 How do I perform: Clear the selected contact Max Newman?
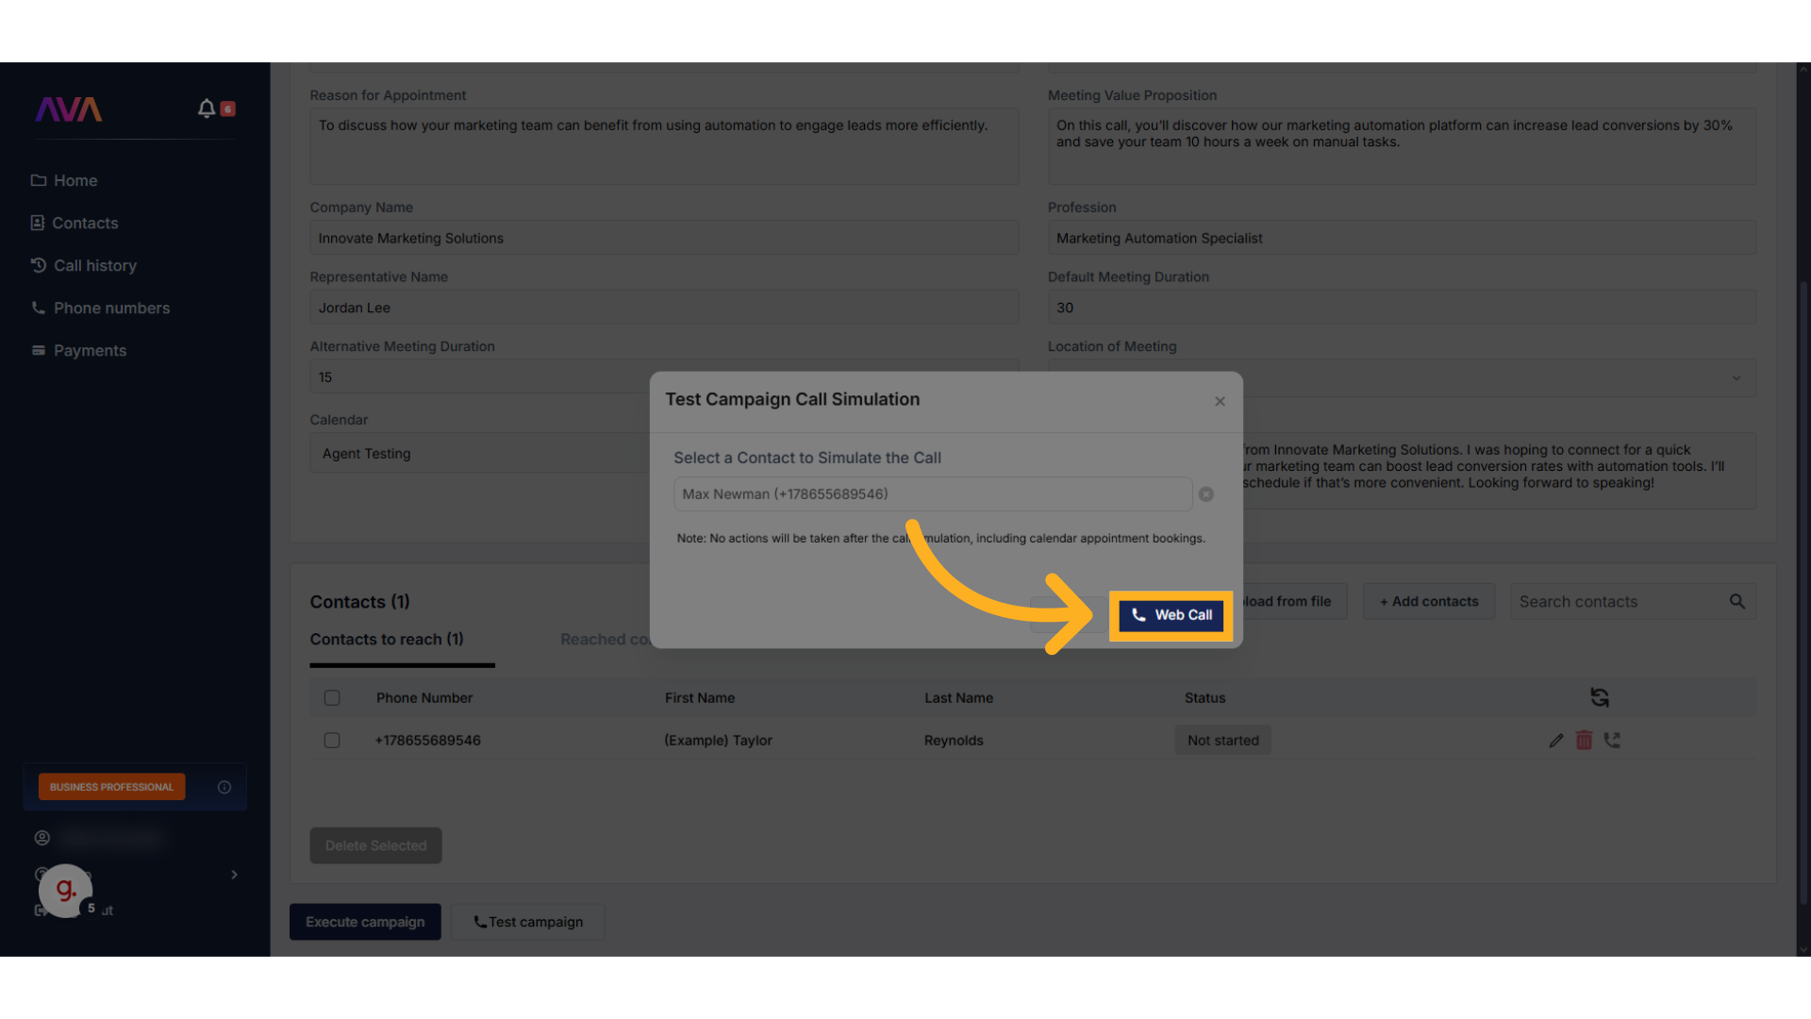point(1205,494)
